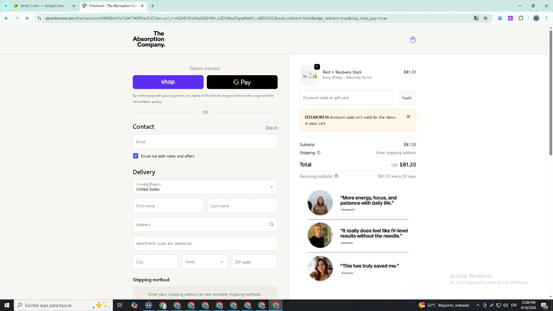The image size is (553, 311).
Task: Open the tab search dropdown arrow
Action: point(6,6)
